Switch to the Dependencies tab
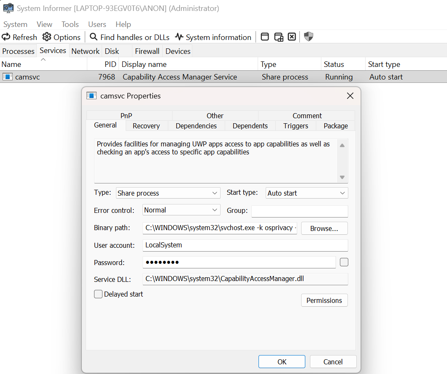The image size is (447, 374). click(x=196, y=126)
